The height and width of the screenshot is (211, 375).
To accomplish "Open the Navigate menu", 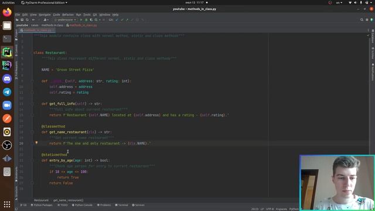I will pos(45,15).
